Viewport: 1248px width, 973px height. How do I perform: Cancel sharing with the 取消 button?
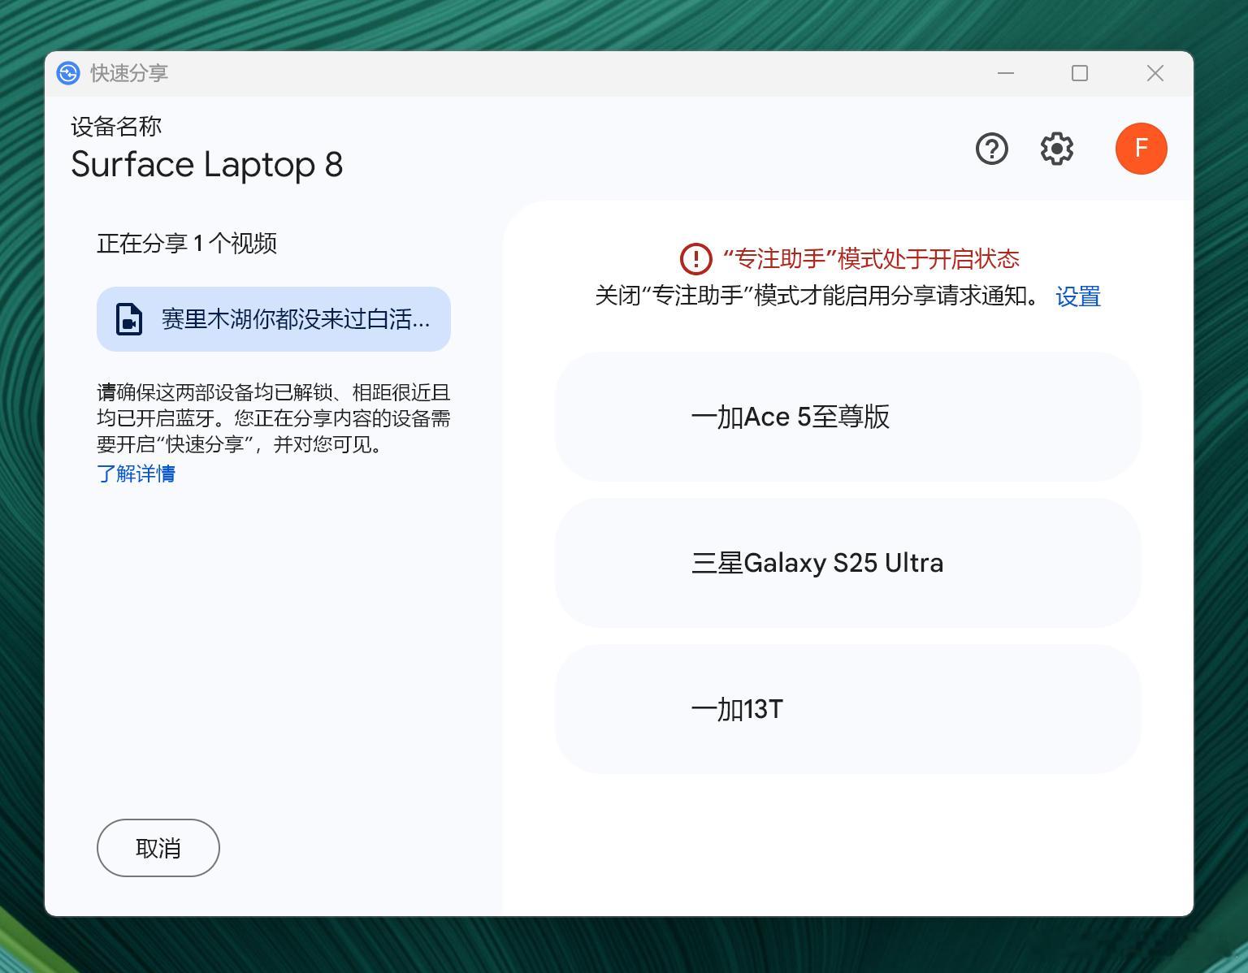click(x=158, y=848)
